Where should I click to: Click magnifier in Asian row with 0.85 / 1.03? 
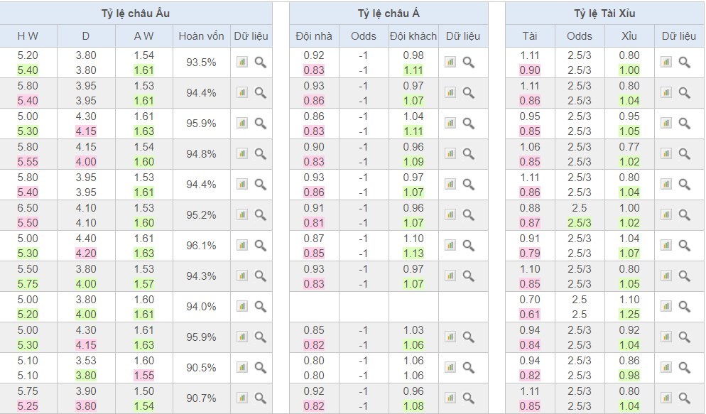[x=468, y=337]
